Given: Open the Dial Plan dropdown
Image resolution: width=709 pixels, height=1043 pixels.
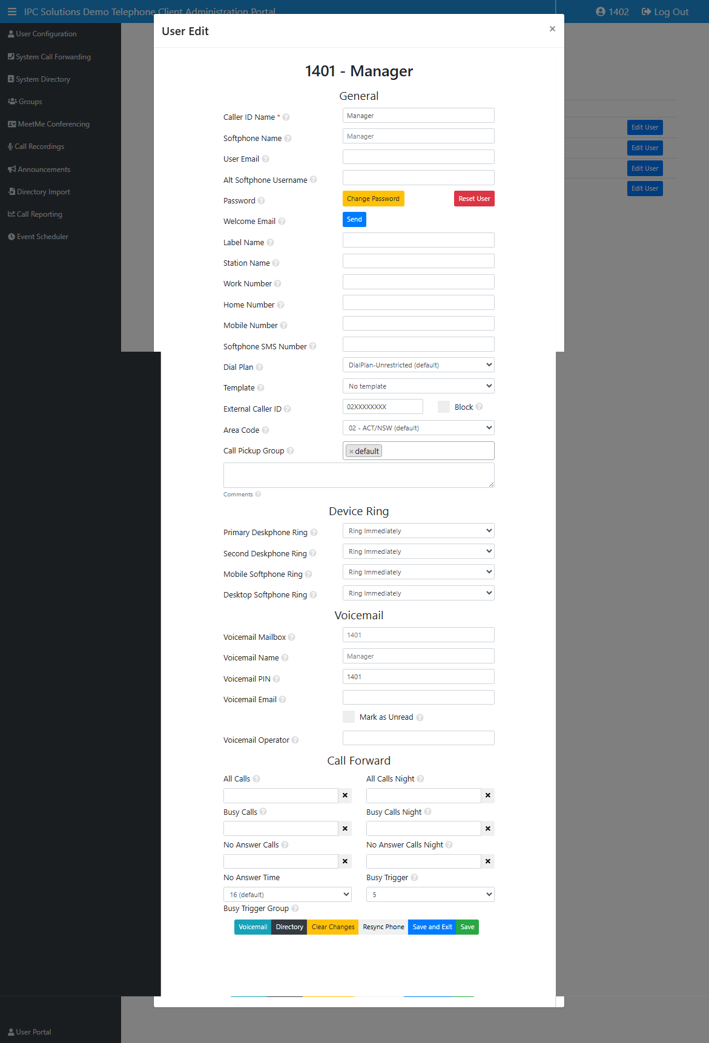Looking at the screenshot, I should [418, 365].
